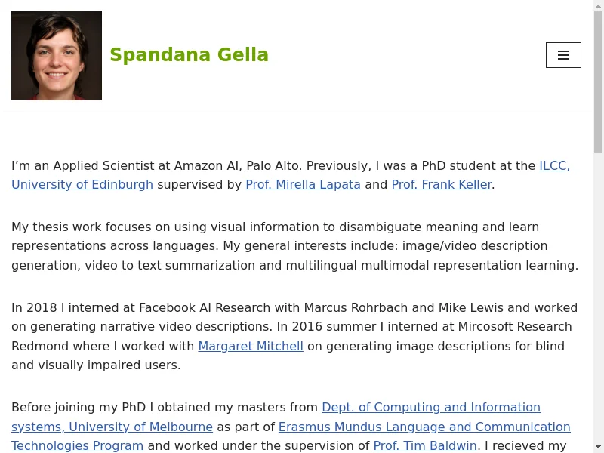Click the scrollbar down arrow
This screenshot has height=453, width=604.
click(x=598, y=448)
